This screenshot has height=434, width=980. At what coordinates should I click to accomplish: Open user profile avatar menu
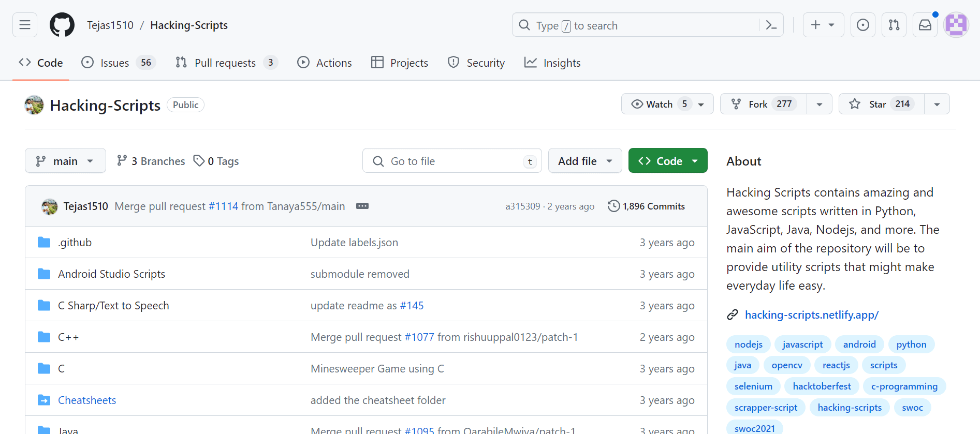click(956, 25)
